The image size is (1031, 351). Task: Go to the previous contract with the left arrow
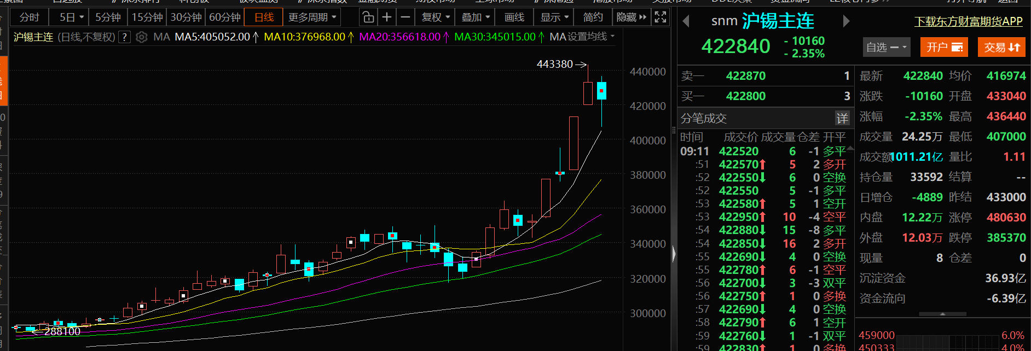686,21
